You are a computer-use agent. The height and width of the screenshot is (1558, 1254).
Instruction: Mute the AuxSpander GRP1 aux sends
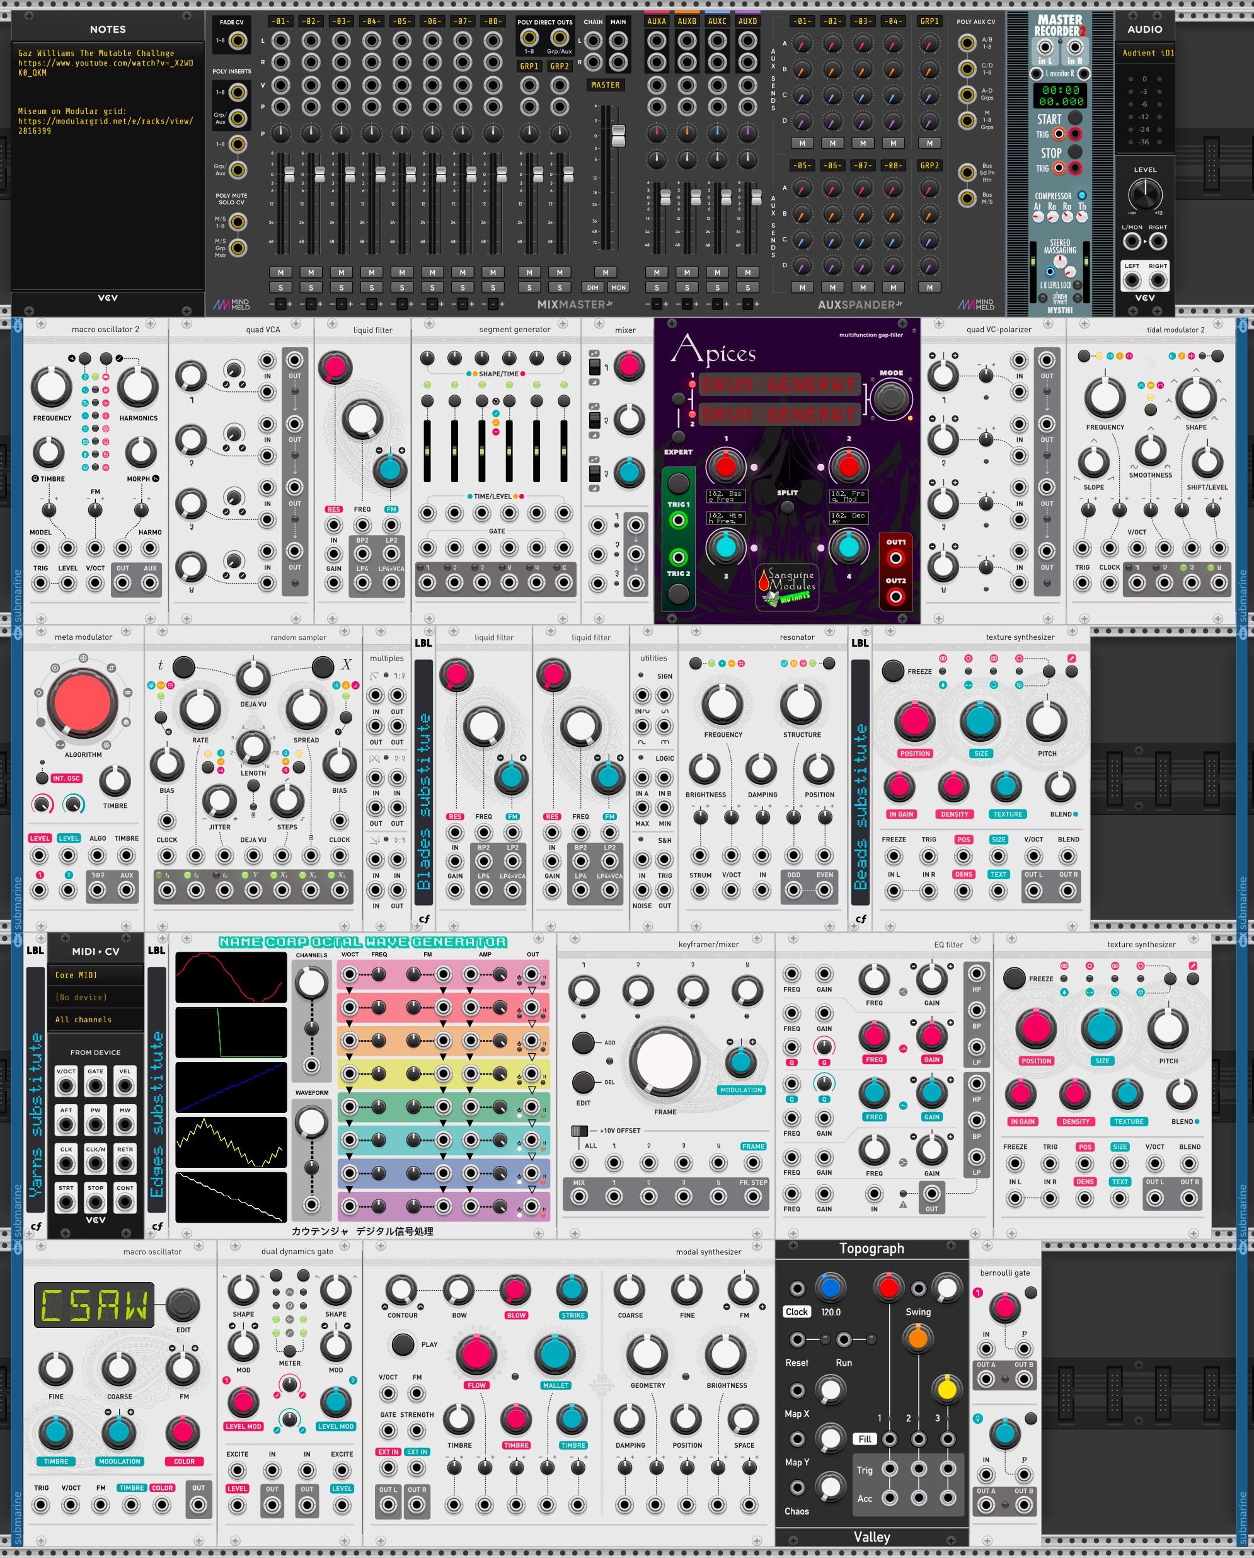pyautogui.click(x=929, y=143)
